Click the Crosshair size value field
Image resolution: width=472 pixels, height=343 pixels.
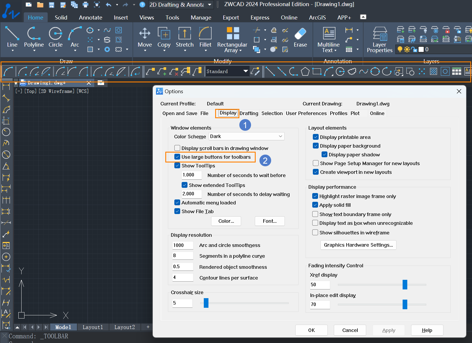[x=182, y=303]
